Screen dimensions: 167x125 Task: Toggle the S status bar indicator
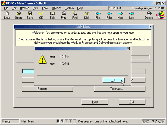click(x=62, y=121)
